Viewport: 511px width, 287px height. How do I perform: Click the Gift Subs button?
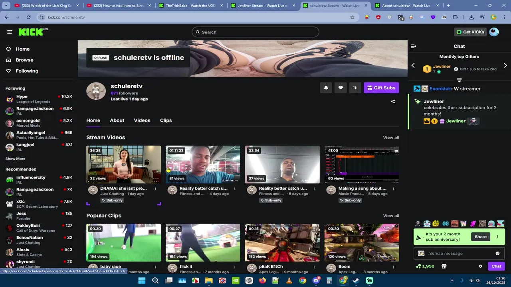381,88
